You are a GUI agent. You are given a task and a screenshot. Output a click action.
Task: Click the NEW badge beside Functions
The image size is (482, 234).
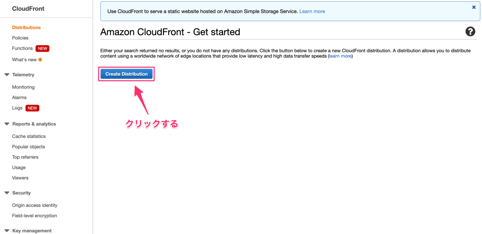(43, 48)
